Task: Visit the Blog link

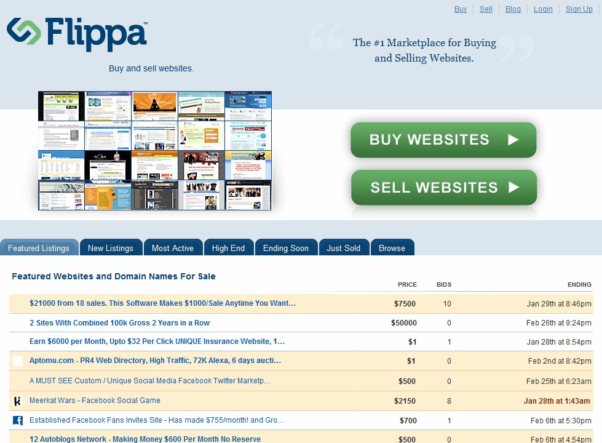Action: [x=513, y=9]
